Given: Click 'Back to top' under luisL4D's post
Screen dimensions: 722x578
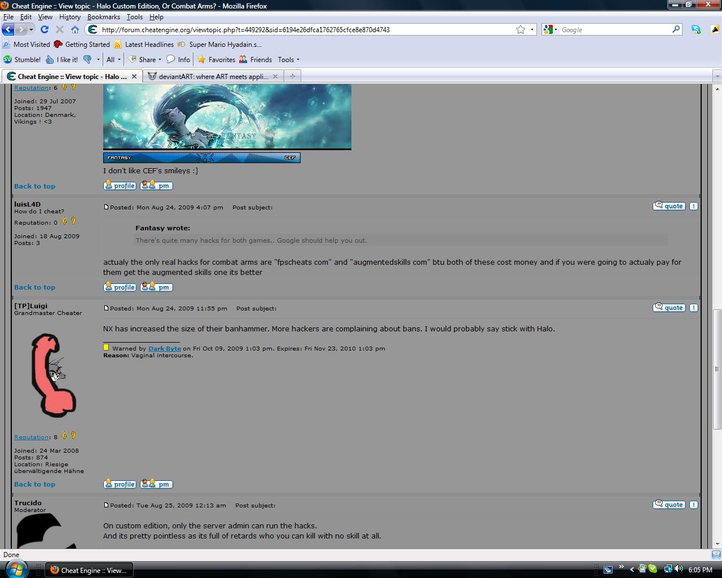Looking at the screenshot, I should (x=34, y=287).
